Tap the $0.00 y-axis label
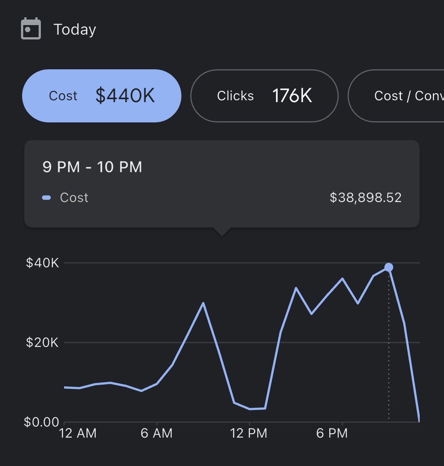 pos(41,422)
